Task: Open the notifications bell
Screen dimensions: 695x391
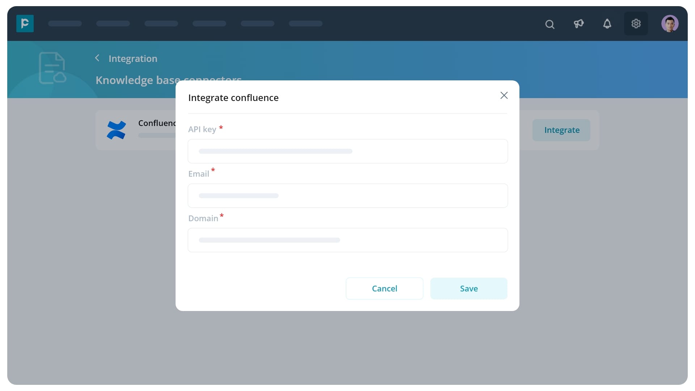Action: pos(607,24)
